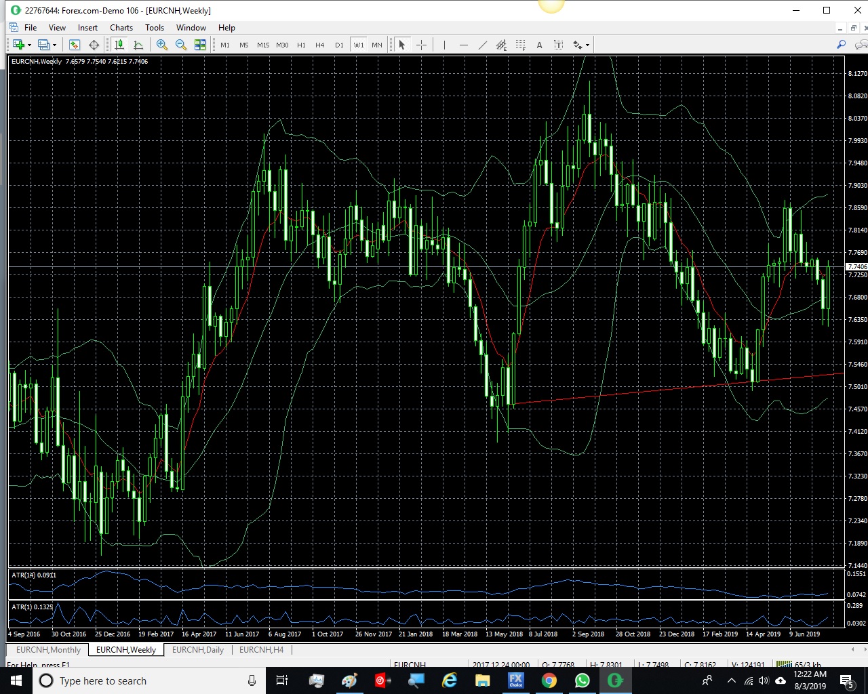Select the red trendline on the chart
The width and height of the screenshot is (868, 694).
pos(678,389)
